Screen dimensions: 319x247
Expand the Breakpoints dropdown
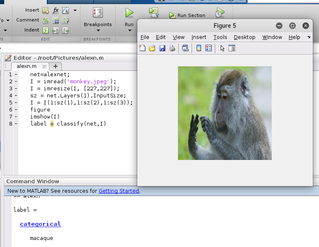click(98, 30)
